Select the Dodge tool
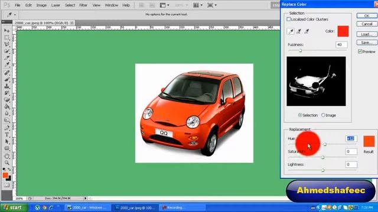The width and height of the screenshot is (378, 212). pos(6,120)
